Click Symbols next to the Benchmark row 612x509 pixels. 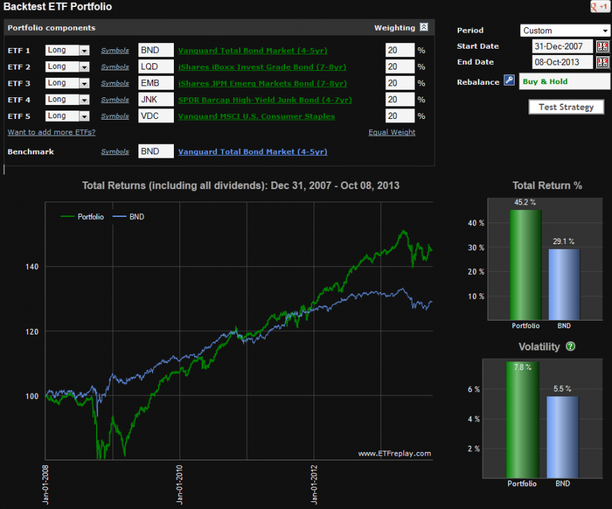click(x=115, y=152)
